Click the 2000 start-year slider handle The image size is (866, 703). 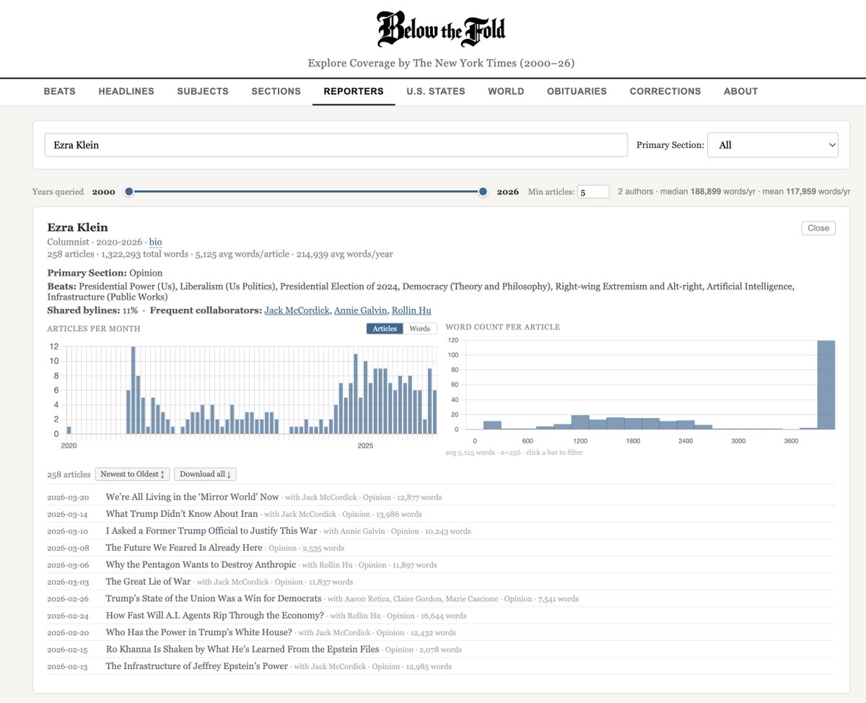point(128,191)
